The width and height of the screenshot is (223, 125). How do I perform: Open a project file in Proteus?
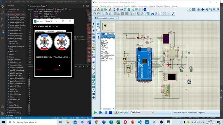[x=98, y=9]
